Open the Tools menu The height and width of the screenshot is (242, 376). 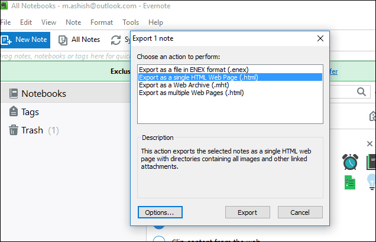(131, 22)
